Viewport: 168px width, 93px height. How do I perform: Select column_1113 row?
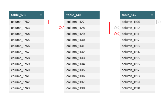point(137,46)
